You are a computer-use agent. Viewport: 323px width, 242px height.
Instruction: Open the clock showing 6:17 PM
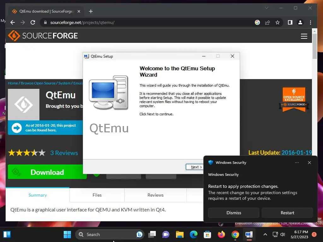(299, 234)
